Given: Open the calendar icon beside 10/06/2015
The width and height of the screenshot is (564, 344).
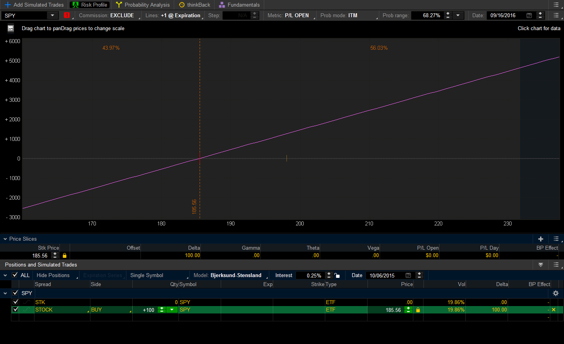Looking at the screenshot, I should 408,276.
